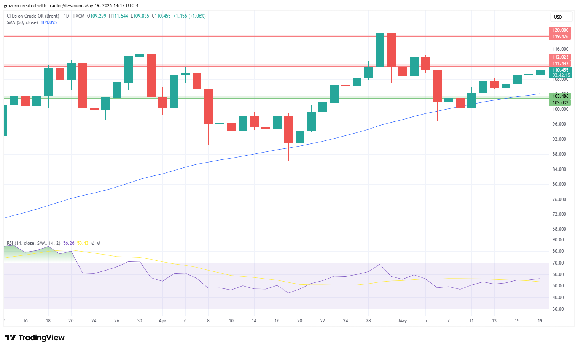Image resolution: width=578 pixels, height=349 pixels.
Task: Click the 30.00 RSI axis level
Action: pos(558,309)
